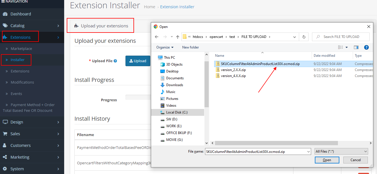This screenshot has width=377, height=174.
Task: Follow the Home breadcrumb link
Action: click(149, 7)
